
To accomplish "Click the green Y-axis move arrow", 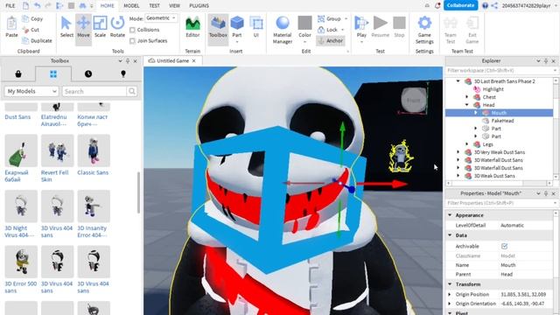I will coord(342,143).
